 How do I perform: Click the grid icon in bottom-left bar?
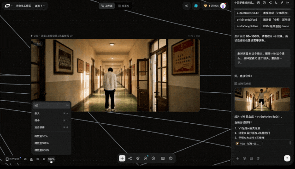(x=25, y=159)
